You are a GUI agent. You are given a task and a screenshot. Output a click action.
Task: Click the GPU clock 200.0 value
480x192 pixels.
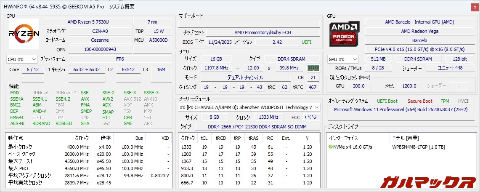(359, 86)
